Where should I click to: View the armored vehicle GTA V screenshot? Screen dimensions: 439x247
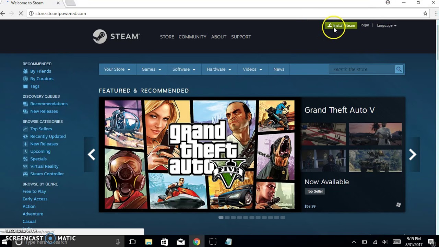tap(375, 161)
